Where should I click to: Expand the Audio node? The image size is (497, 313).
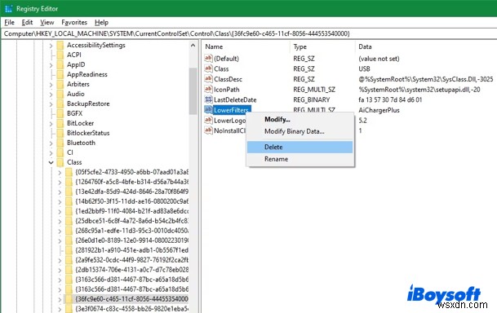[51, 95]
